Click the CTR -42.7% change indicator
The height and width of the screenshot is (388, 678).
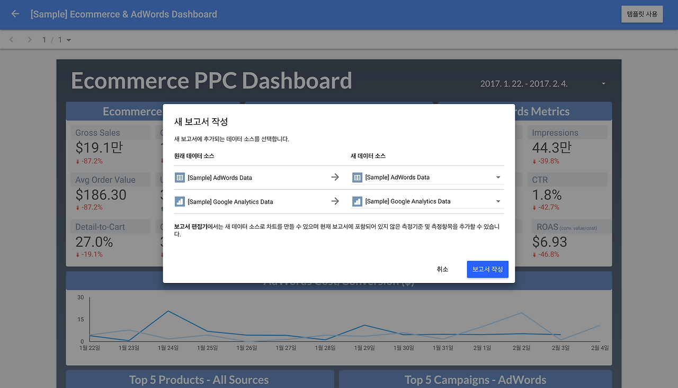[546, 207]
